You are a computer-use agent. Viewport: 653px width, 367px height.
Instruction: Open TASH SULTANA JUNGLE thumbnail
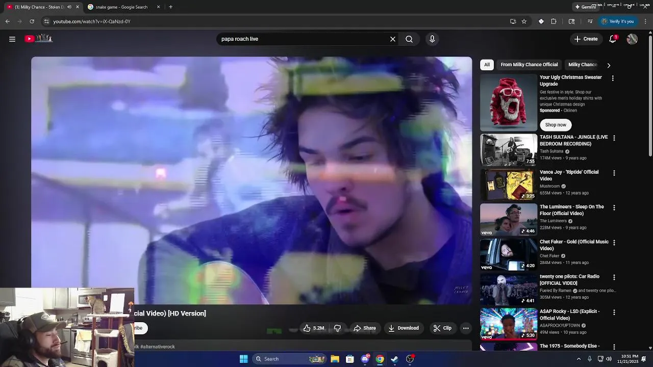[508, 150]
